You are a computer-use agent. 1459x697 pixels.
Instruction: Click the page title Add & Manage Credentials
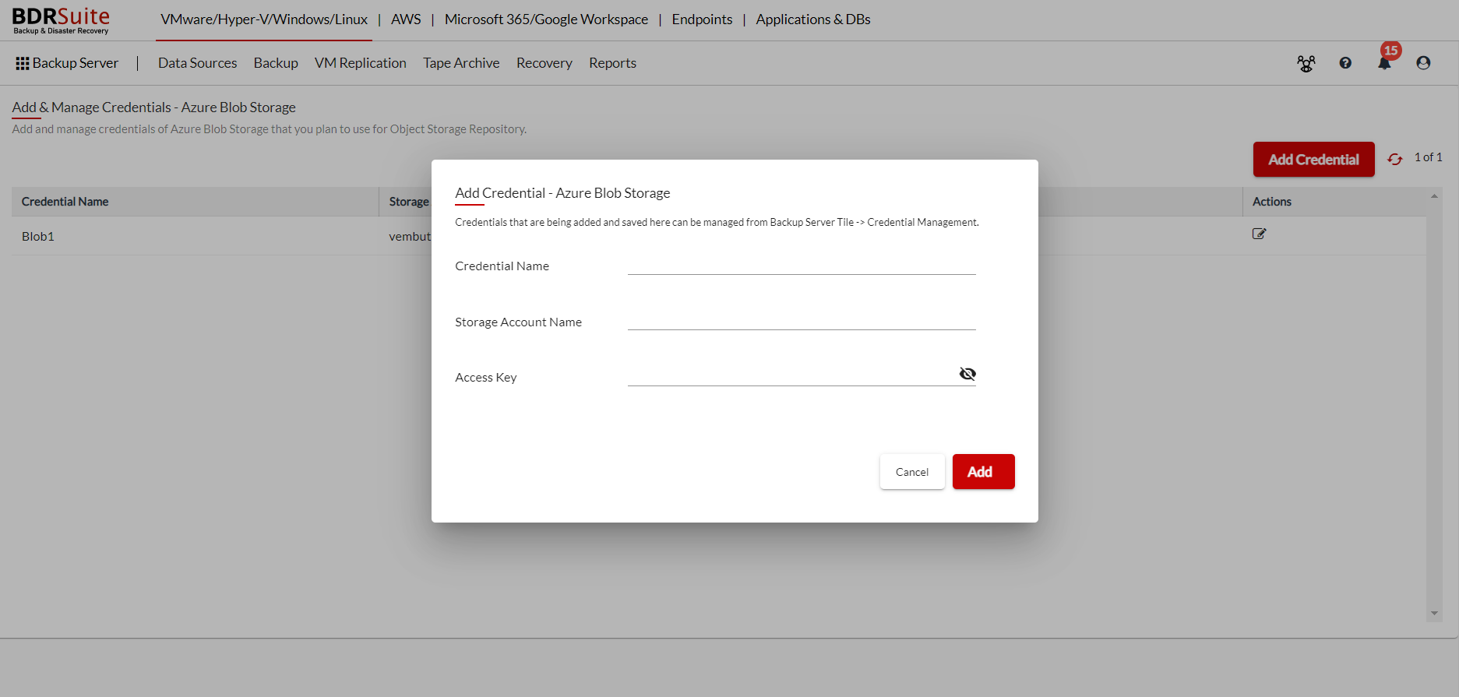pyautogui.click(x=153, y=107)
